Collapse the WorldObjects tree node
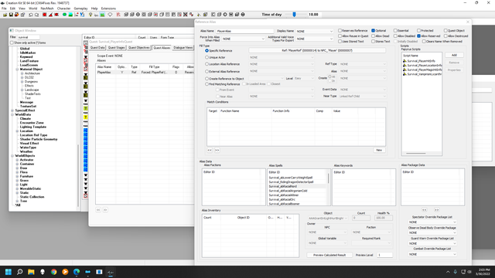 click(12, 156)
